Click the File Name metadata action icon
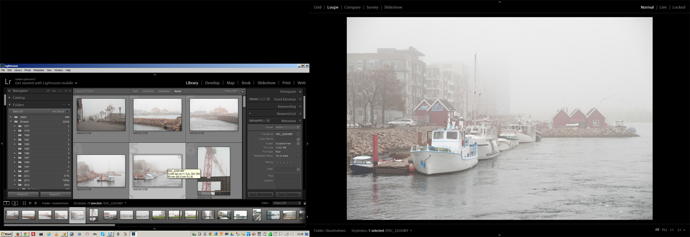The image size is (690, 237). click(x=298, y=134)
